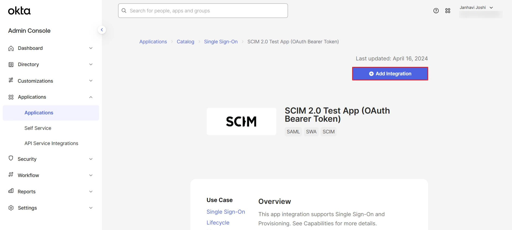Go to Catalog breadcrumb link

[x=186, y=41]
